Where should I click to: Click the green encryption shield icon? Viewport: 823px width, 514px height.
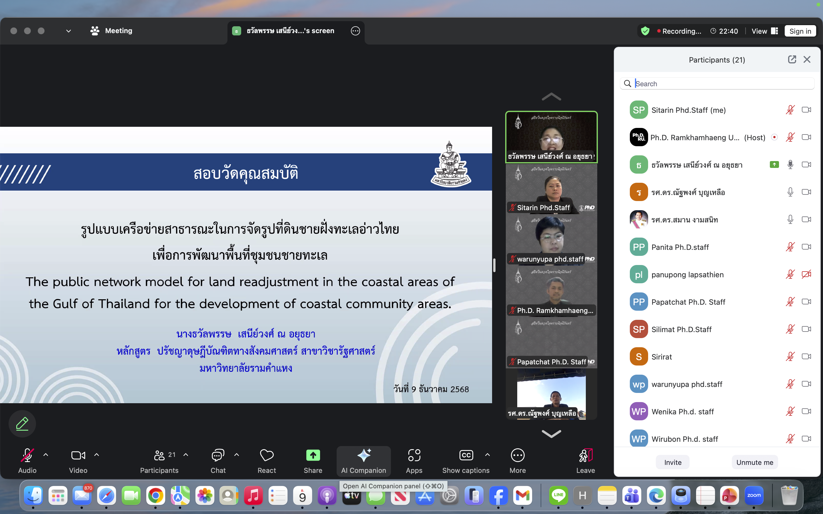click(645, 31)
